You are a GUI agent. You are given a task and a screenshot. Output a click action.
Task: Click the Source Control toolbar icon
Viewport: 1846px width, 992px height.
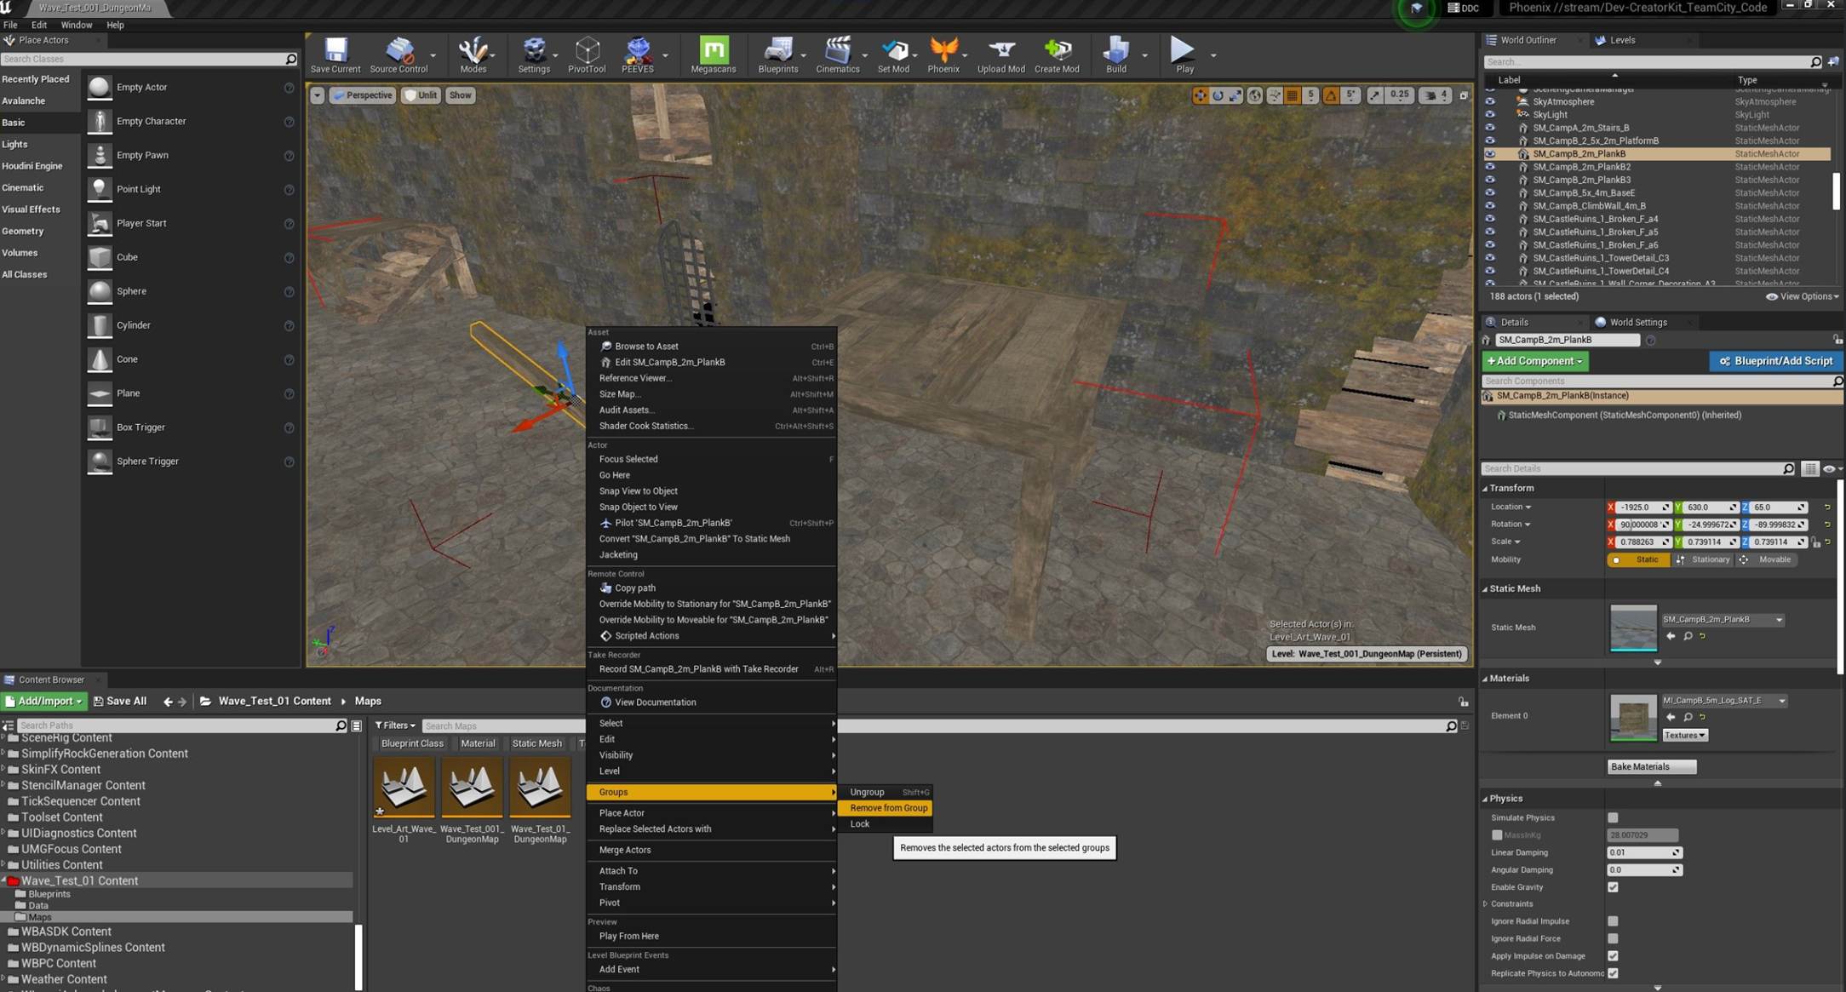(x=398, y=51)
